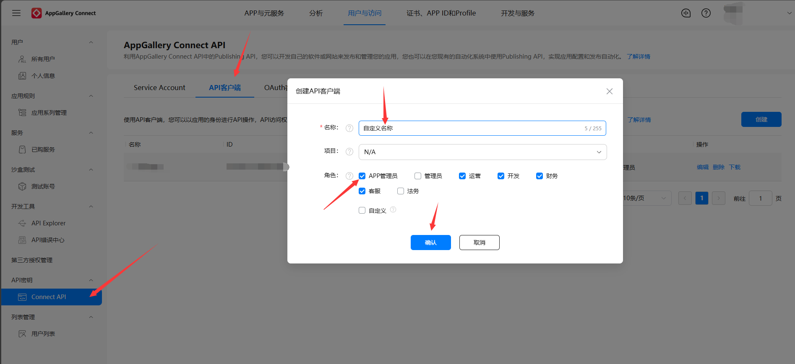Viewport: 795px width, 364px height.
Task: Click the help icon next to 角色
Action: coord(349,176)
